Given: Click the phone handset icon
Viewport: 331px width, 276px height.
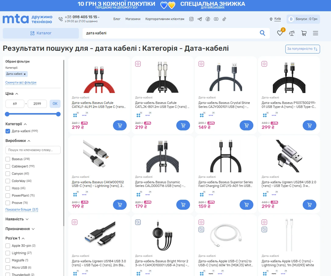Looking at the screenshot, I should 61,19.
